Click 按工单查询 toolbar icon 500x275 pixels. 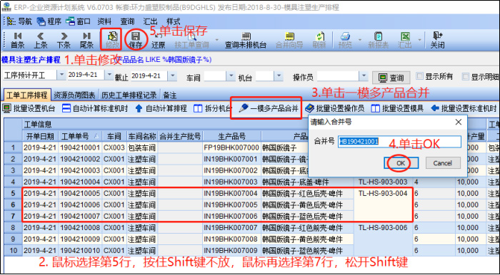191,40
